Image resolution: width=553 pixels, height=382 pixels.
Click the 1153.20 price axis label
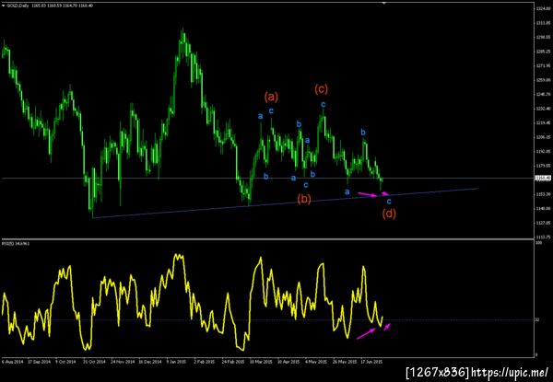(543, 194)
